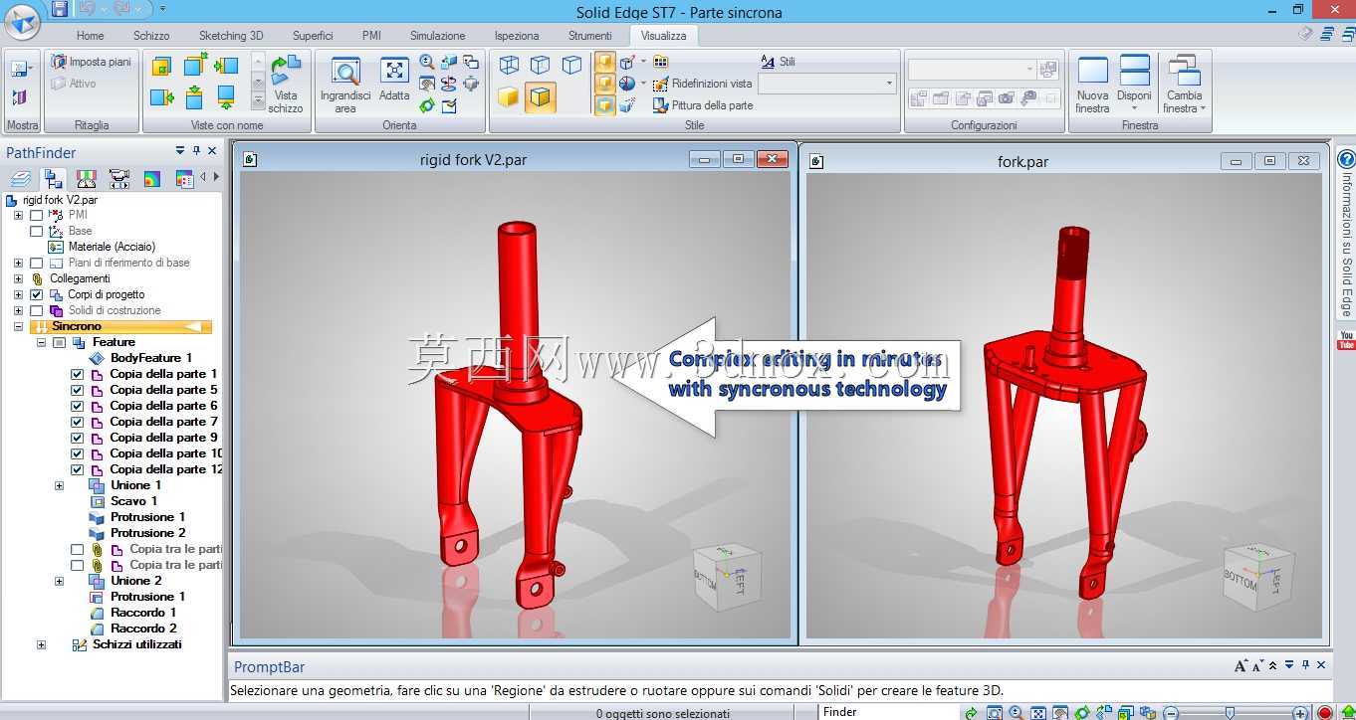Viewport: 1356px width, 720px height.
Task: Open the Solid Edge application button
Action: (x=23, y=22)
